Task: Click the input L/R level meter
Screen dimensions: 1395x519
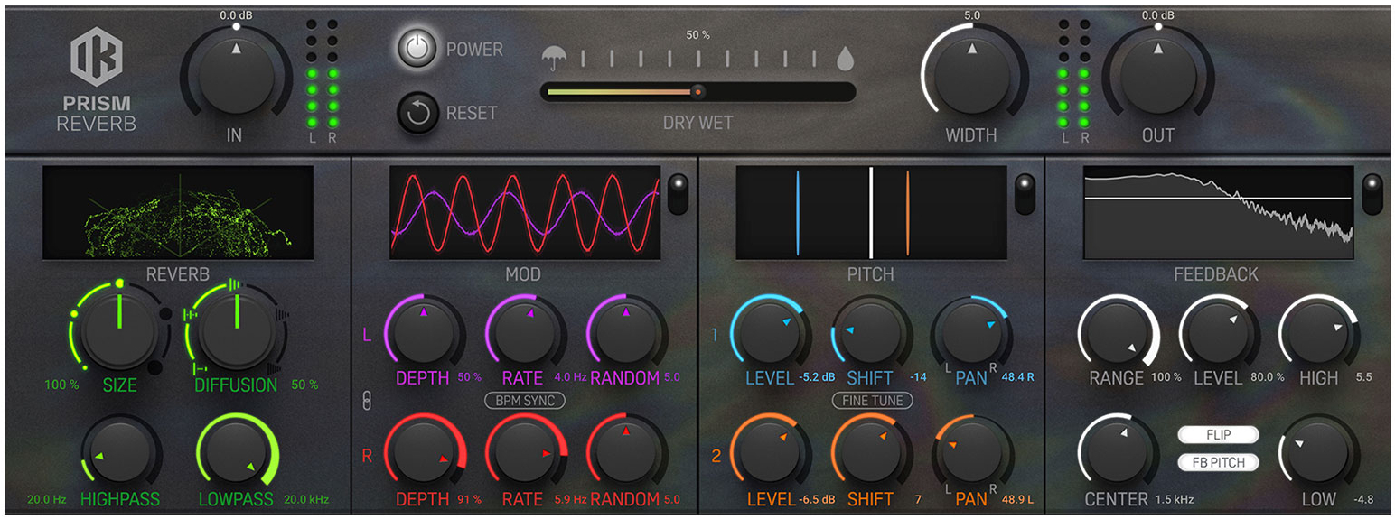Action: [322, 81]
